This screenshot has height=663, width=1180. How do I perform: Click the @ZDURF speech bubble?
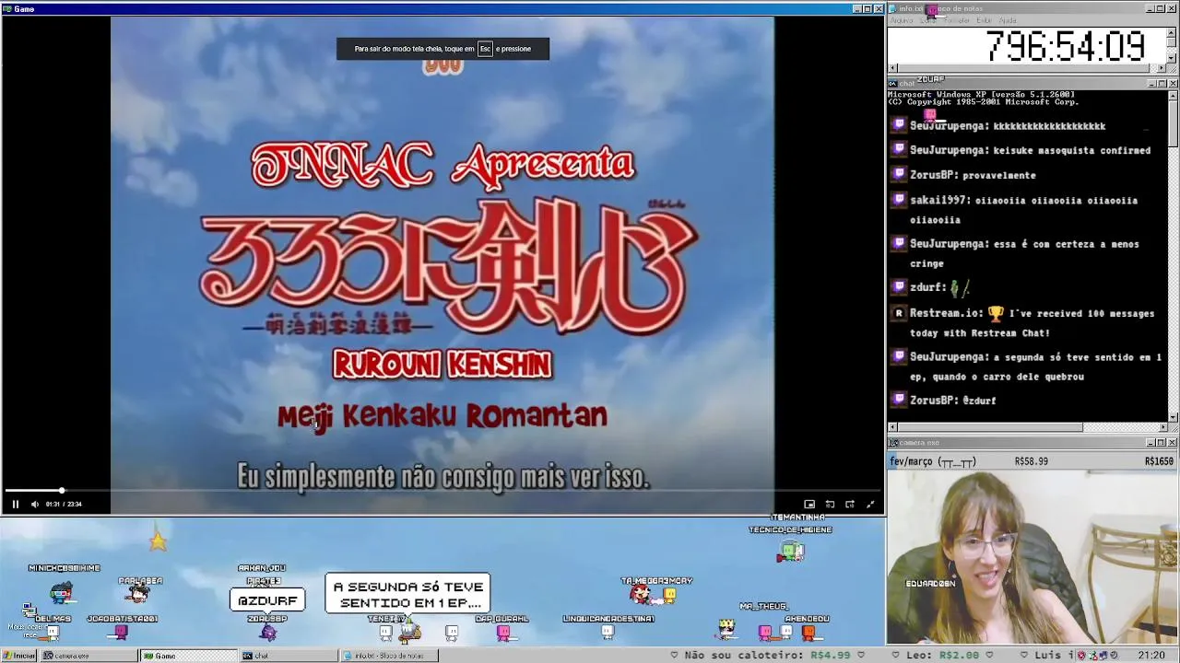267,600
